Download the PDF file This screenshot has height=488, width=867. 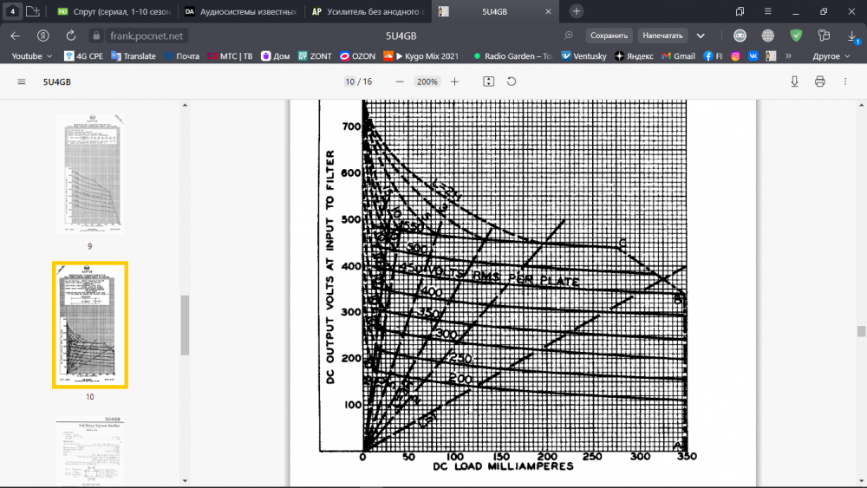pyautogui.click(x=794, y=81)
